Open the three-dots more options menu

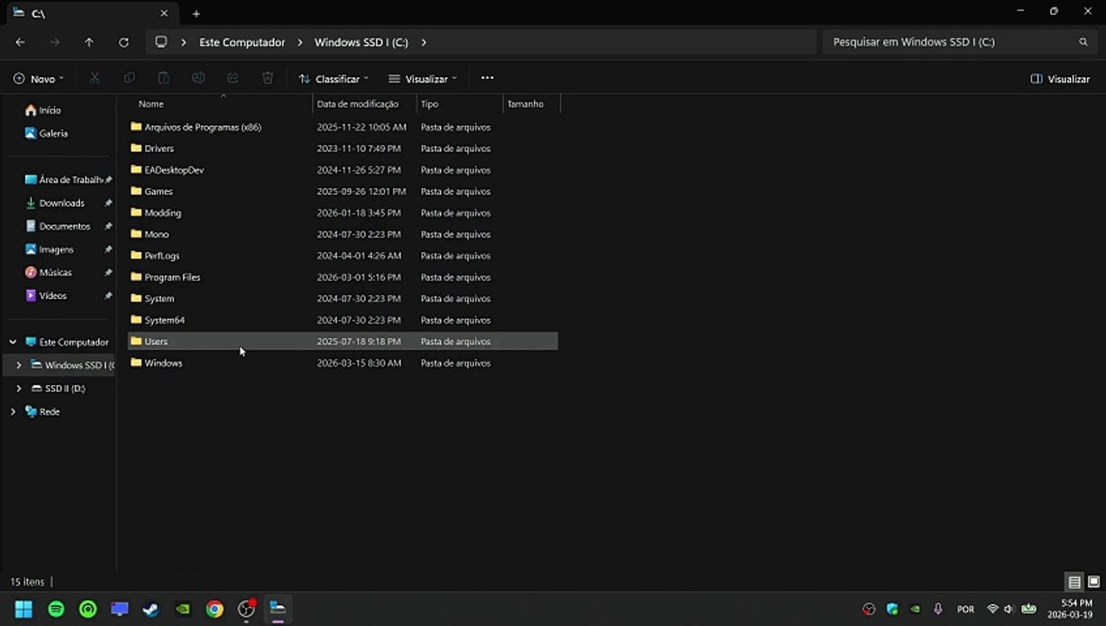tap(487, 78)
